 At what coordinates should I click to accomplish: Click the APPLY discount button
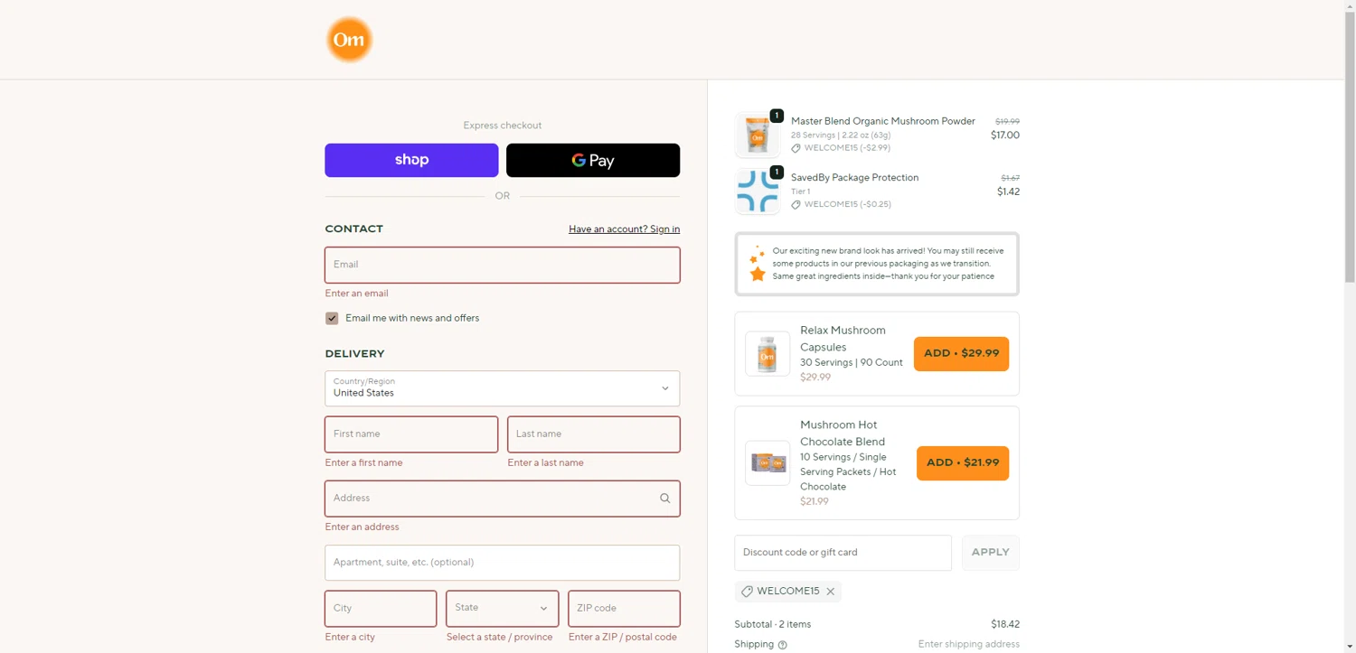991,553
